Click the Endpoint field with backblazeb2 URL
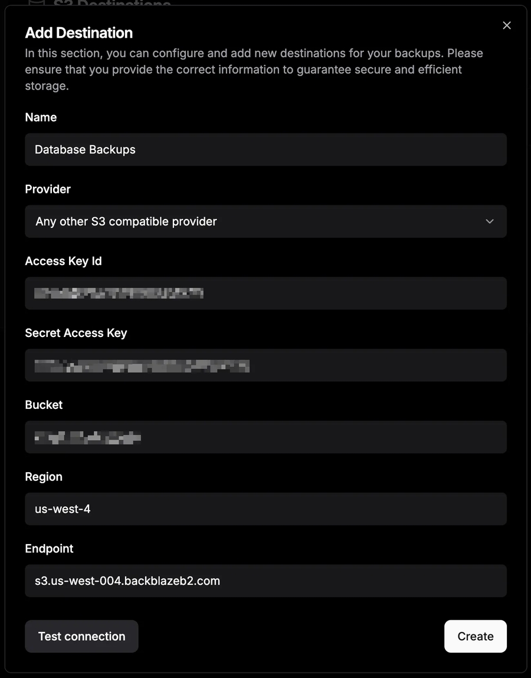 click(265, 581)
